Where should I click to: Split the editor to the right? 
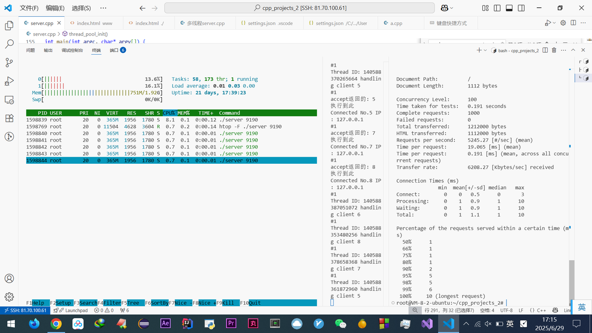(573, 23)
